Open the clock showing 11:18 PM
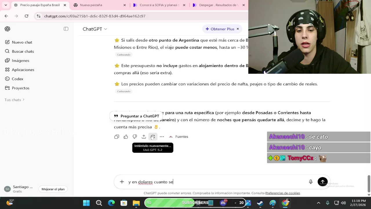 tap(358, 203)
